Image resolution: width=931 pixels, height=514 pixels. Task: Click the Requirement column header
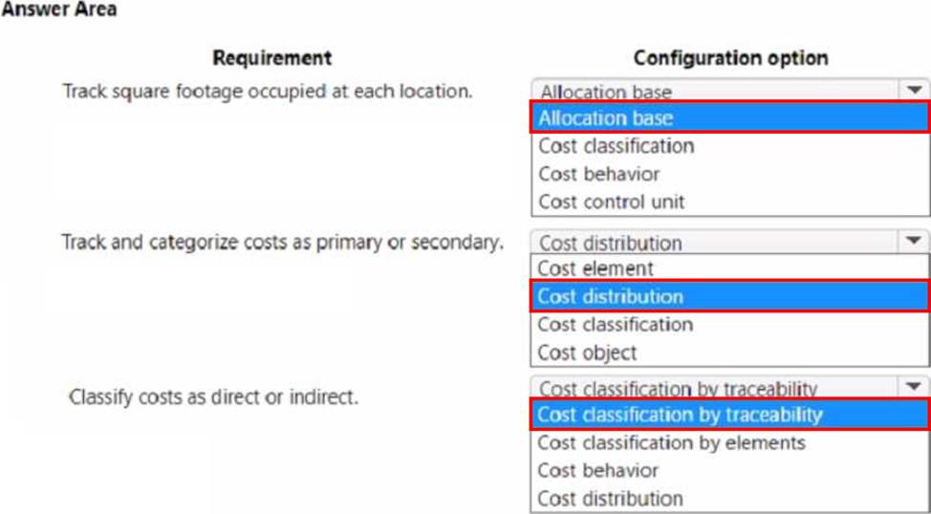pos(272,58)
